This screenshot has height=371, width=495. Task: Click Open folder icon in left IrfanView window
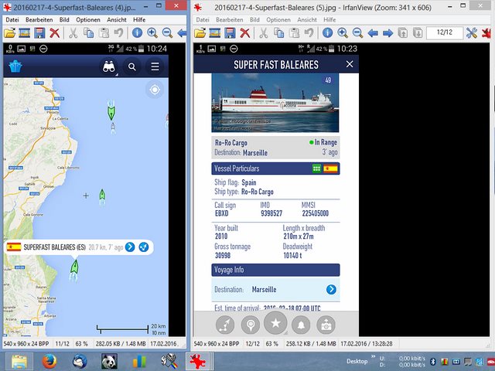(10, 32)
